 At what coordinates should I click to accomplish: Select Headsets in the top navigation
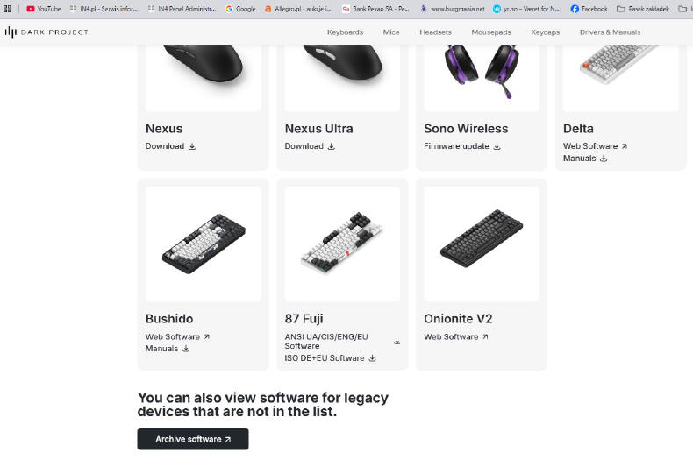pyautogui.click(x=435, y=32)
